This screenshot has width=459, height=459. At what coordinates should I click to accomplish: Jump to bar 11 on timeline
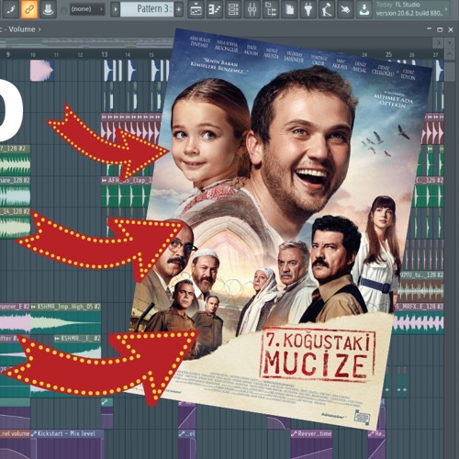coord(56,55)
